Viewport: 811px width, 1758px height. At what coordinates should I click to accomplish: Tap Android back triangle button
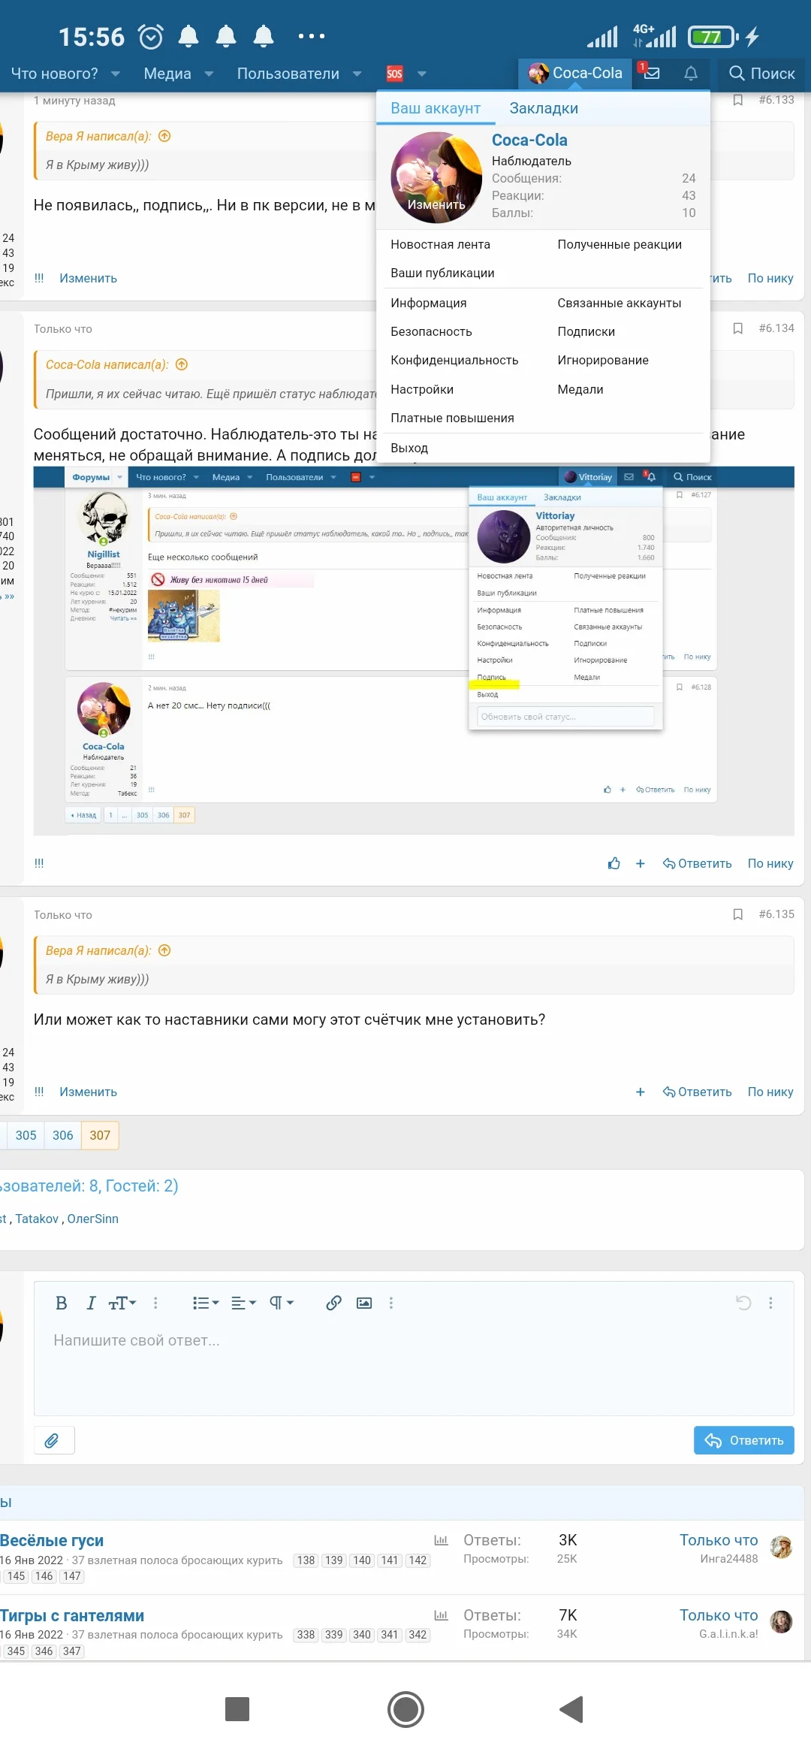pos(571,1709)
